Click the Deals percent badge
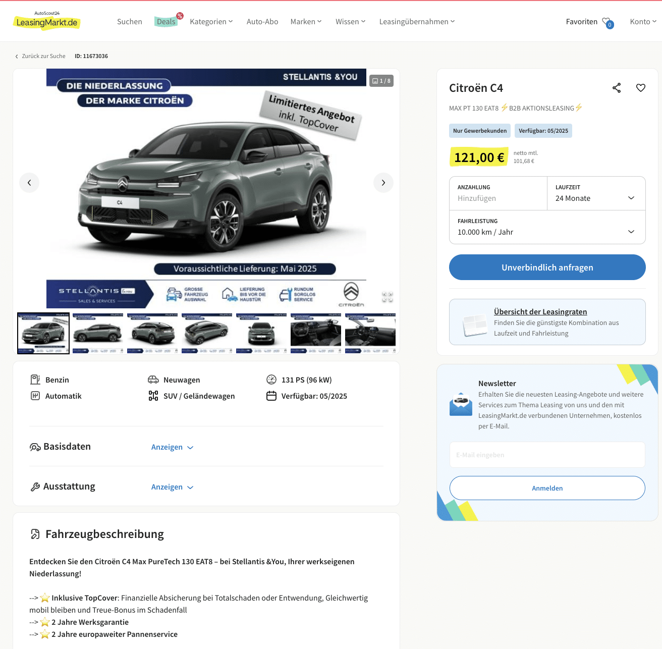Image resolution: width=662 pixels, height=649 pixels. (x=180, y=16)
